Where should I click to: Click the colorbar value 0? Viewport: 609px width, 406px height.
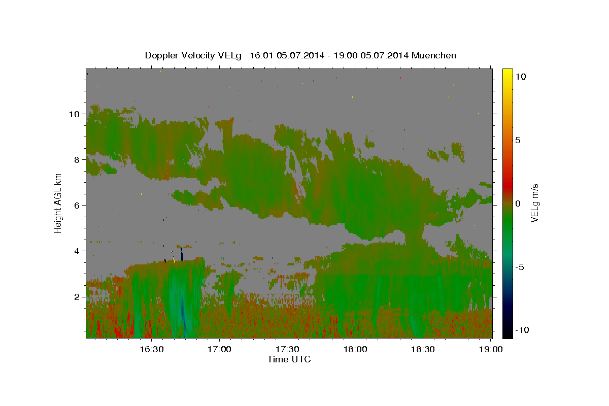pyautogui.click(x=518, y=204)
